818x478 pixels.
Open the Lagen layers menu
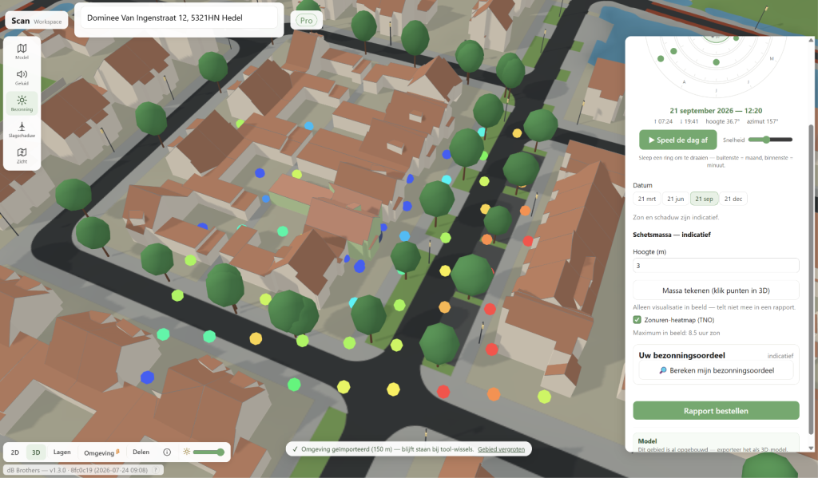click(62, 452)
